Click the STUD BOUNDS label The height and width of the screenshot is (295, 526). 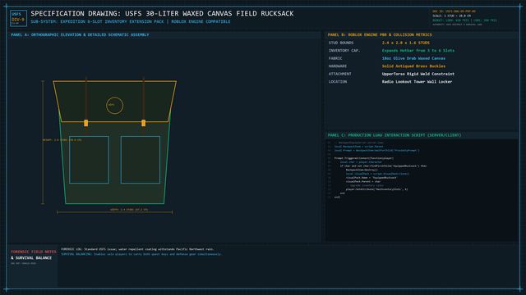coord(341,43)
